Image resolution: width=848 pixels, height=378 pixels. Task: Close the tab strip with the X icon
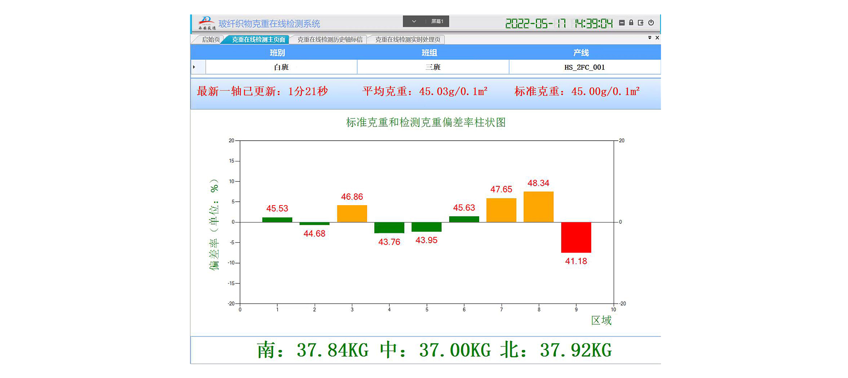pos(657,38)
